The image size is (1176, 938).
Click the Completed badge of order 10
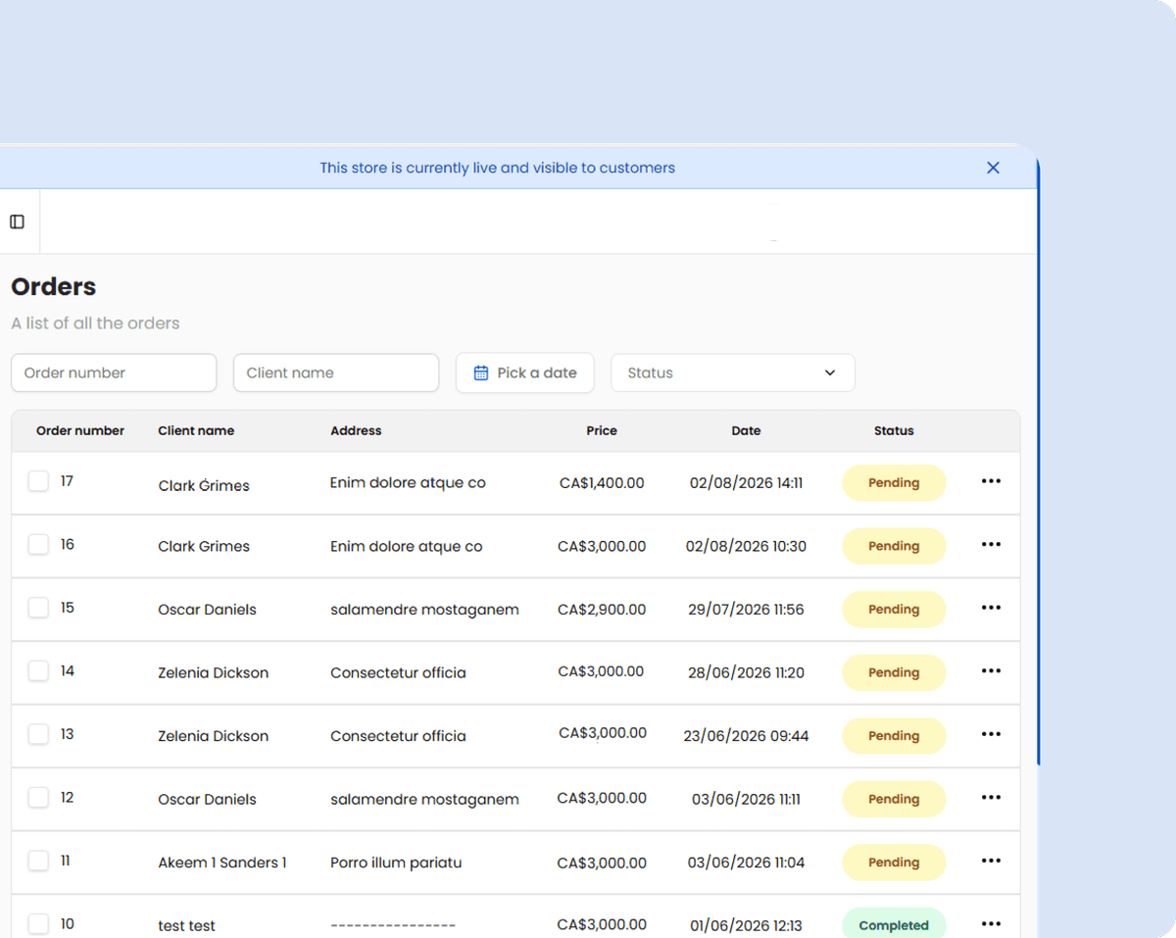tap(894, 925)
